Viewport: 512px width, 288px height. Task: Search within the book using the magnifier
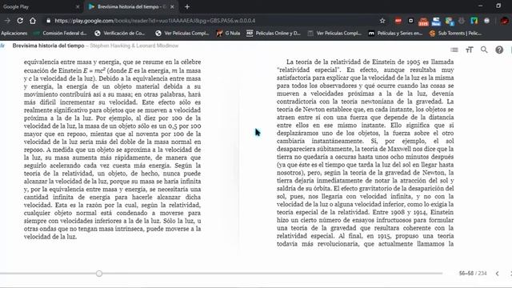484,50
